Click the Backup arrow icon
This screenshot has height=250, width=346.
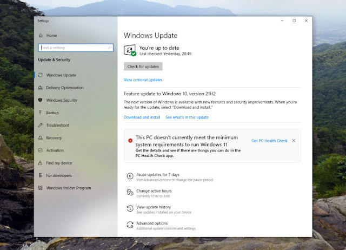[x=40, y=113]
